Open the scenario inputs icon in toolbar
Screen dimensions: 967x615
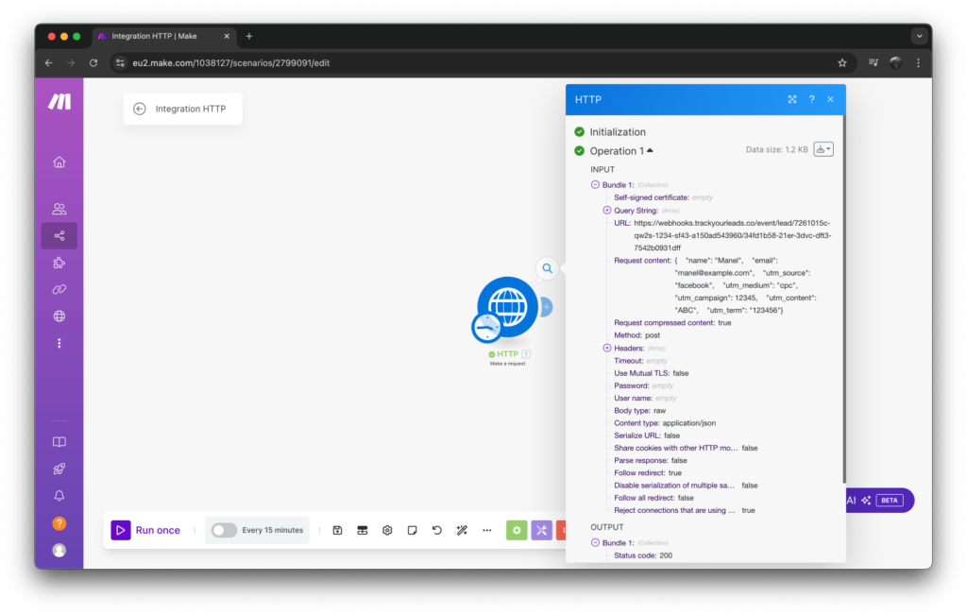click(362, 530)
